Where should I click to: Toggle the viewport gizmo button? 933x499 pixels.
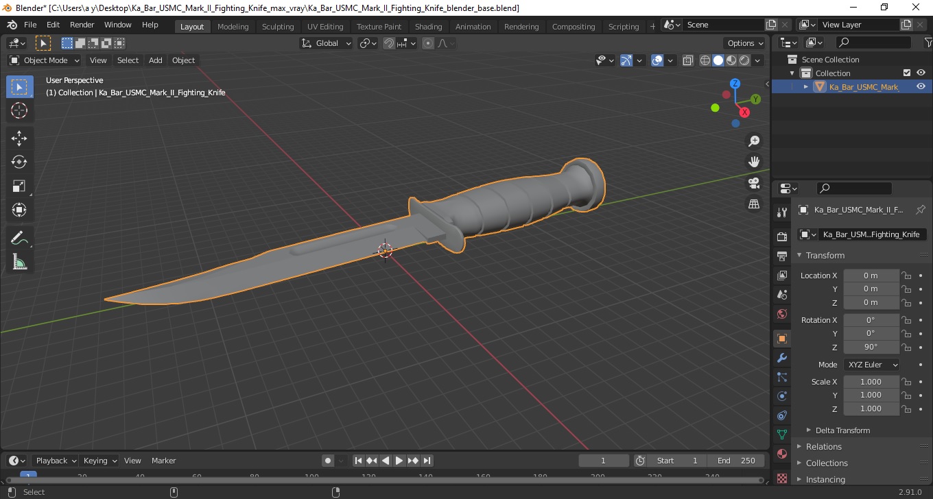click(x=626, y=60)
